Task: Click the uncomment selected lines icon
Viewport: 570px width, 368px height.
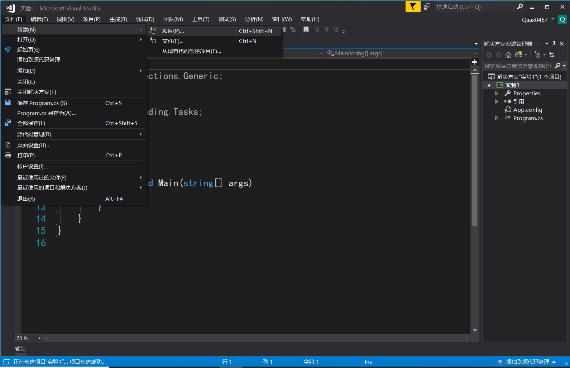Action: [293, 30]
